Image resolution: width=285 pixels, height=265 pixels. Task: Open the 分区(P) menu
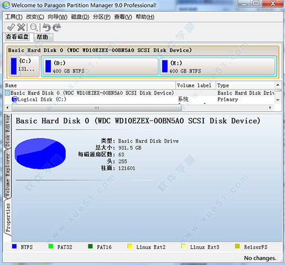point(102,17)
